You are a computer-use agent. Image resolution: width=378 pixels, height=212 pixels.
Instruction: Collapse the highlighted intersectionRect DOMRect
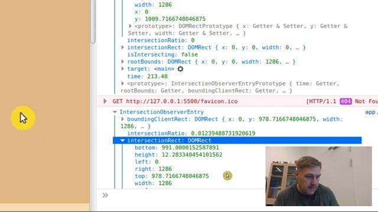(123, 140)
